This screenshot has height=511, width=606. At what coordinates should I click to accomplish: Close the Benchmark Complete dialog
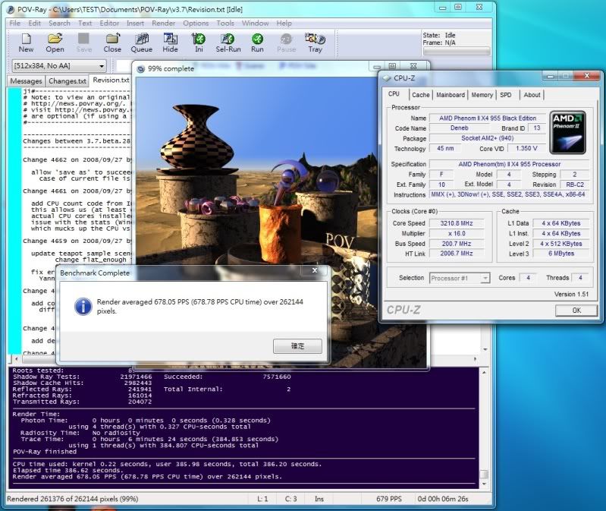coord(315,270)
